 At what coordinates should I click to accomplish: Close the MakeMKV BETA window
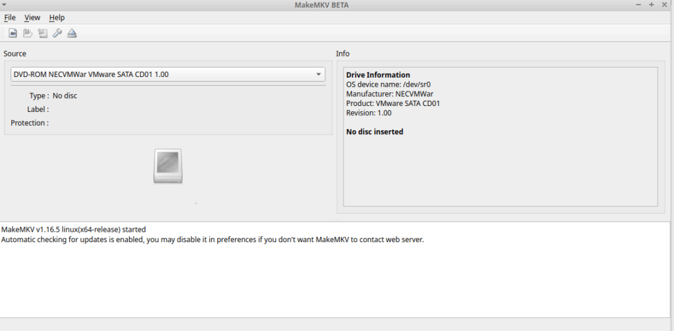664,5
